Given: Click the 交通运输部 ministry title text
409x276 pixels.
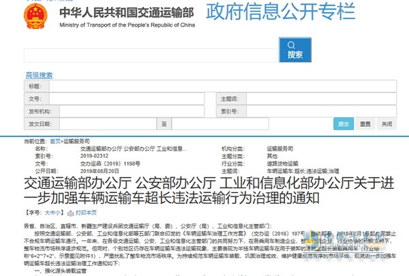Looking at the screenshot, I should tap(127, 13).
